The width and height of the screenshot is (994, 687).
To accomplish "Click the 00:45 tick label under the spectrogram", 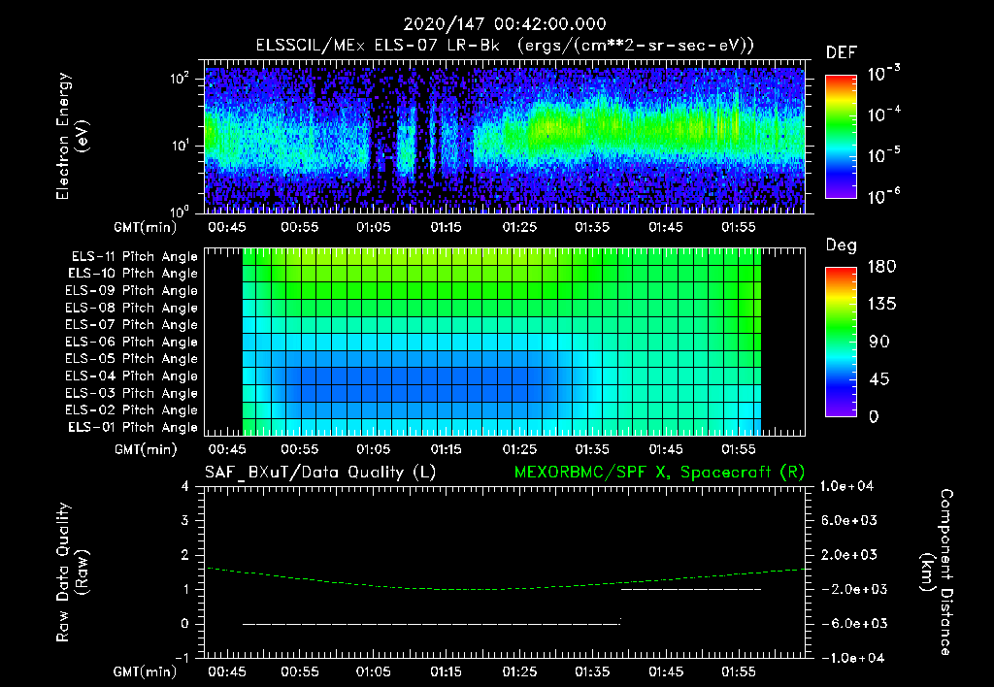I will [227, 227].
